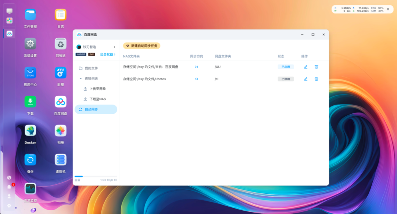Open the 应用中心 store icon
This screenshot has height=214, width=397.
(x=30, y=73)
